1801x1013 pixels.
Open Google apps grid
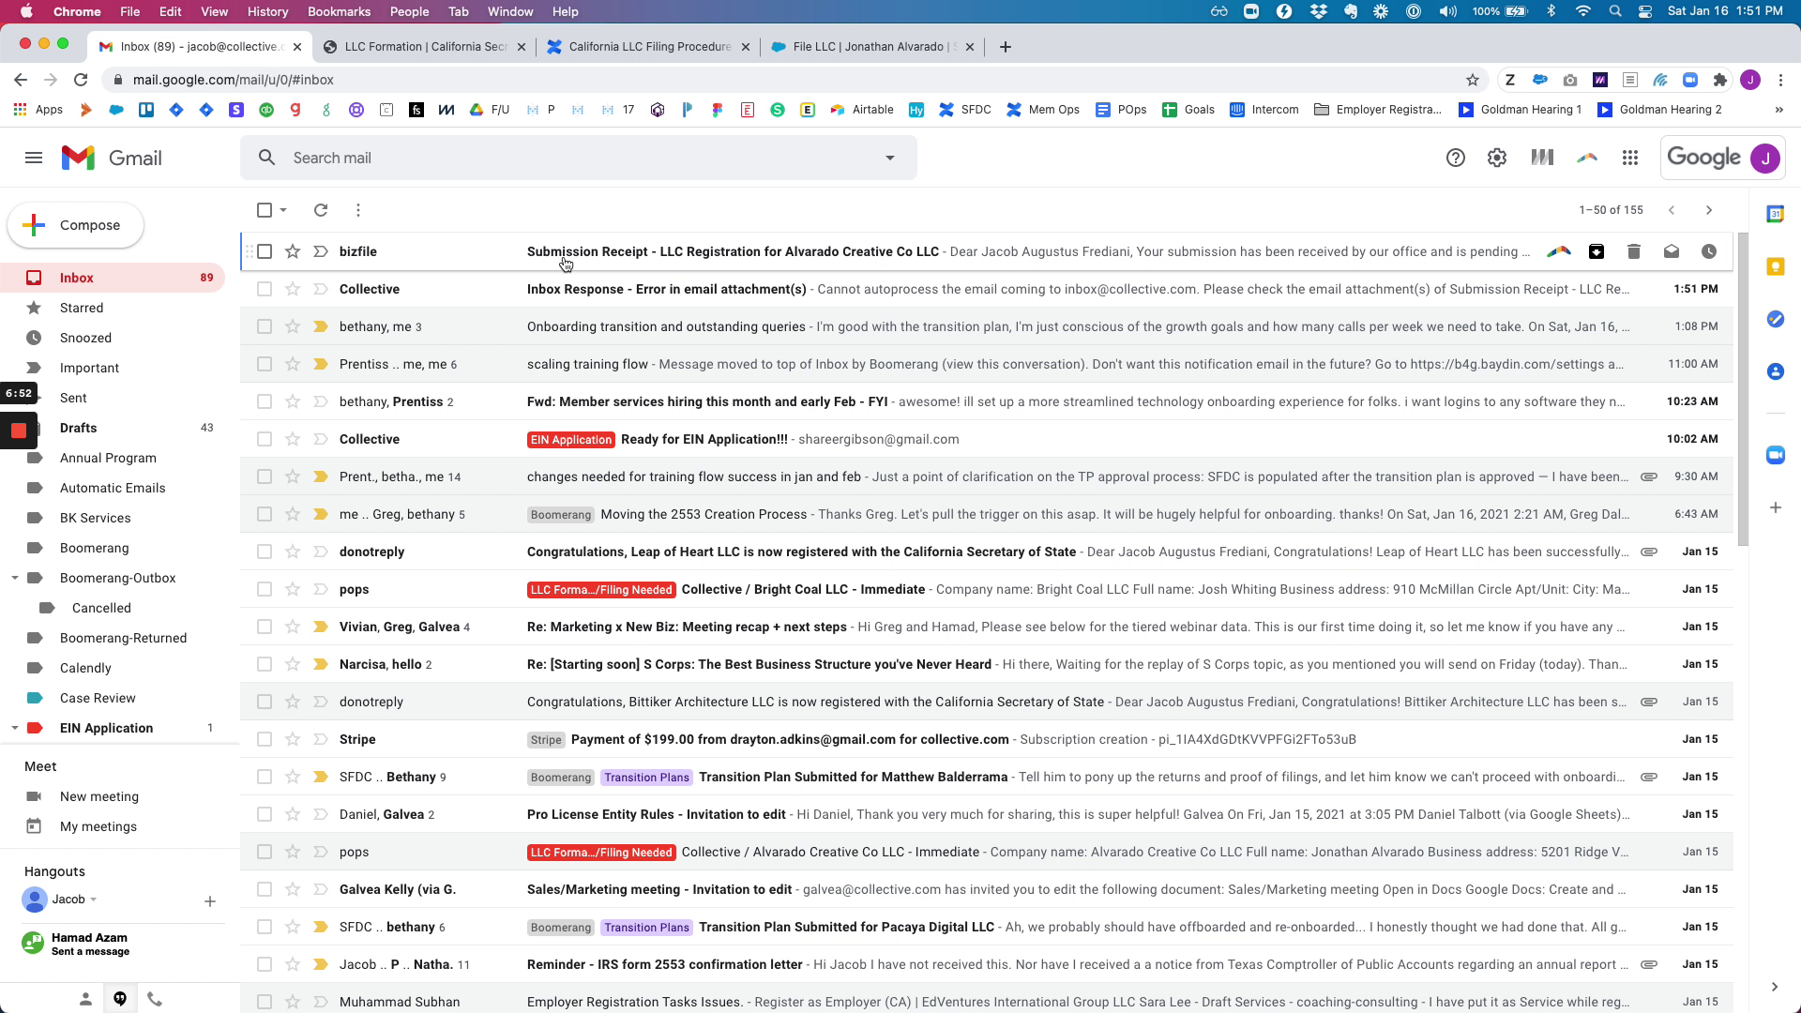[x=1630, y=158]
